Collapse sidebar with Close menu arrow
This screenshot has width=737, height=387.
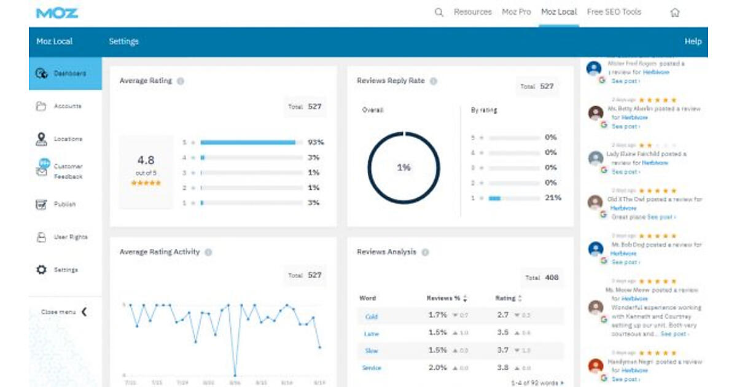click(84, 312)
